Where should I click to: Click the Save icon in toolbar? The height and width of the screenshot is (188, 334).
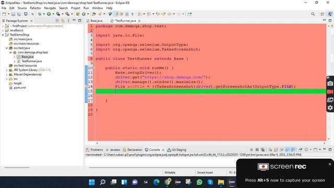(13, 14)
